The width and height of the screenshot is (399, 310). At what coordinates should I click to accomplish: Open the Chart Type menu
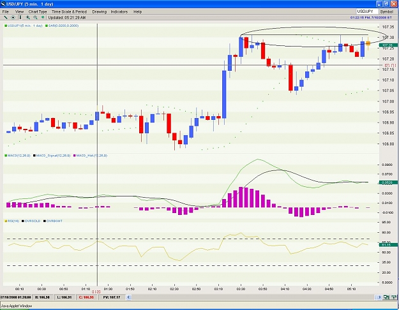38,11
